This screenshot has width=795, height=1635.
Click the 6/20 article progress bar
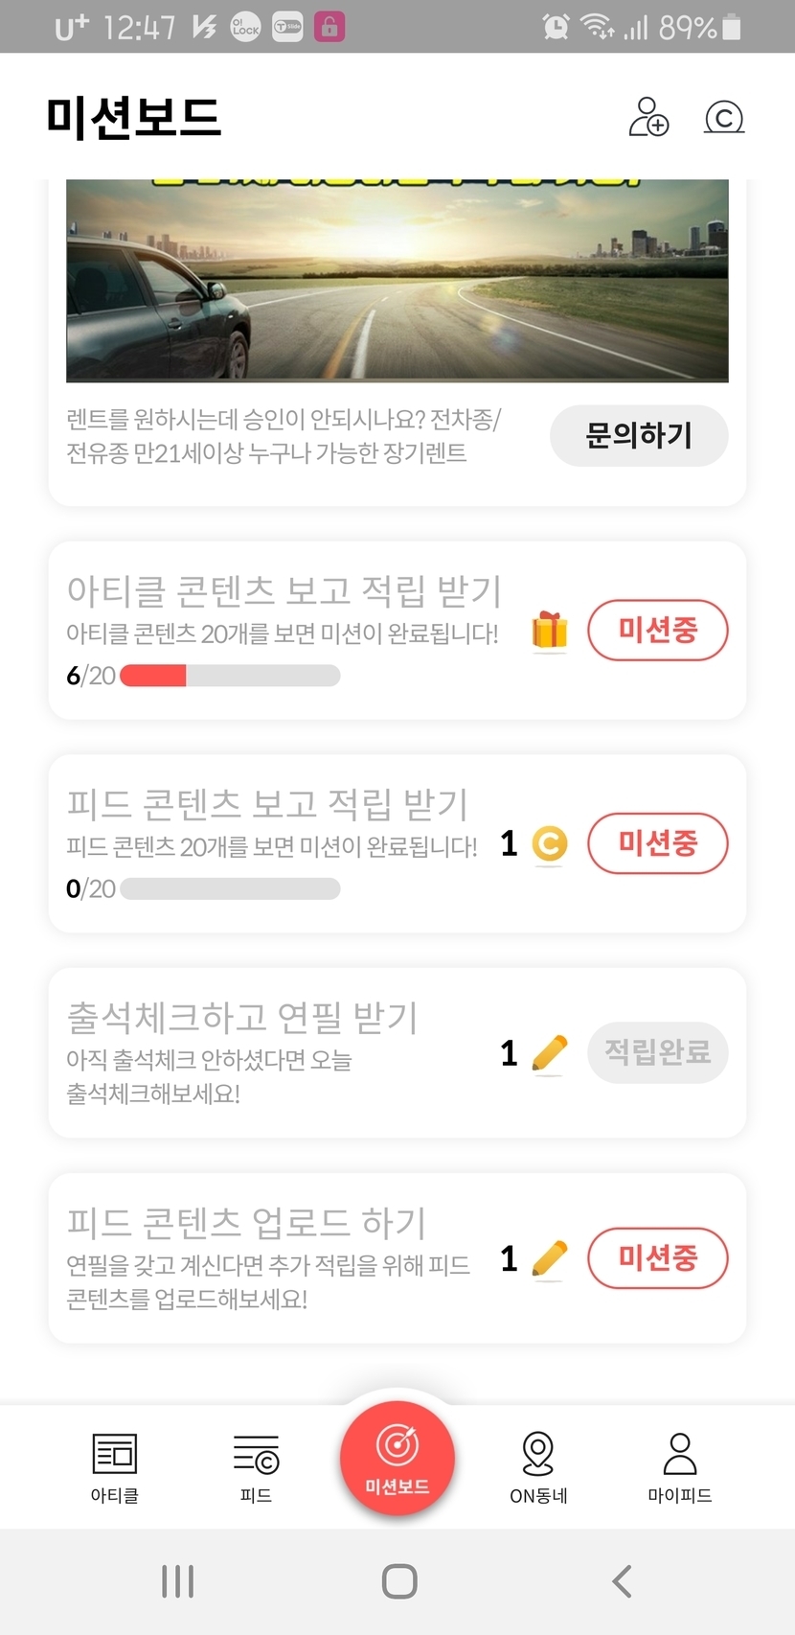click(x=230, y=676)
